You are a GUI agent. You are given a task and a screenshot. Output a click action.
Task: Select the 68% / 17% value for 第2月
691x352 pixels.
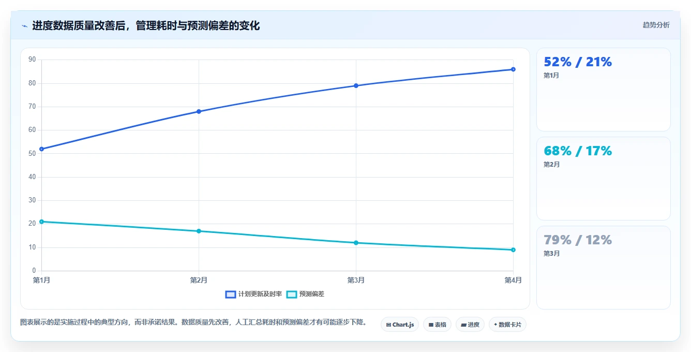pos(578,151)
